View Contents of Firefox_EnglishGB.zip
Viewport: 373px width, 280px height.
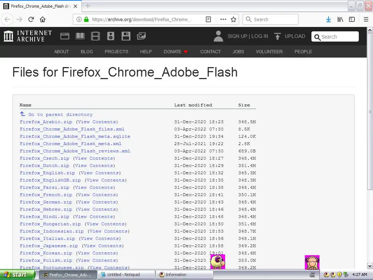[x=106, y=180]
